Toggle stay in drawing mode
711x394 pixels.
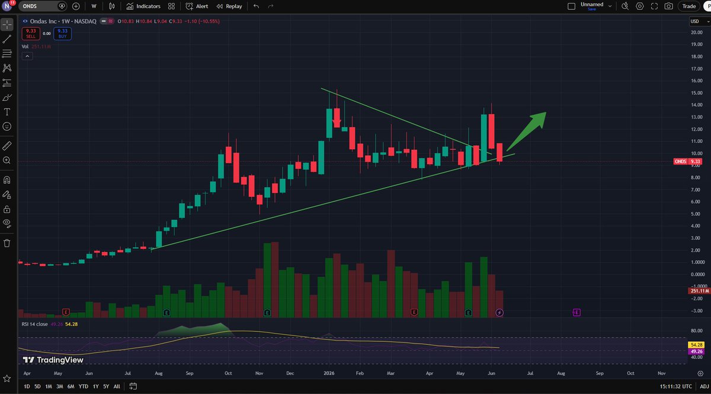tap(7, 194)
